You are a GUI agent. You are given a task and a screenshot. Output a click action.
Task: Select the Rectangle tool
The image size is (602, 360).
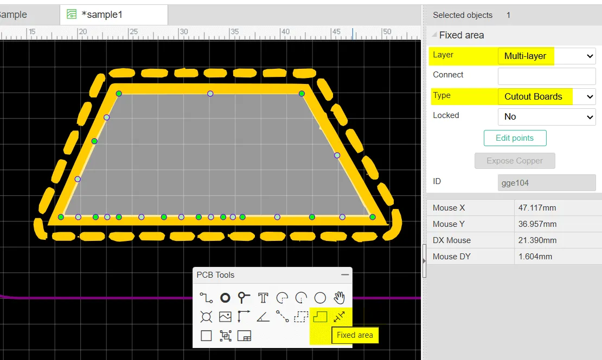[206, 336]
